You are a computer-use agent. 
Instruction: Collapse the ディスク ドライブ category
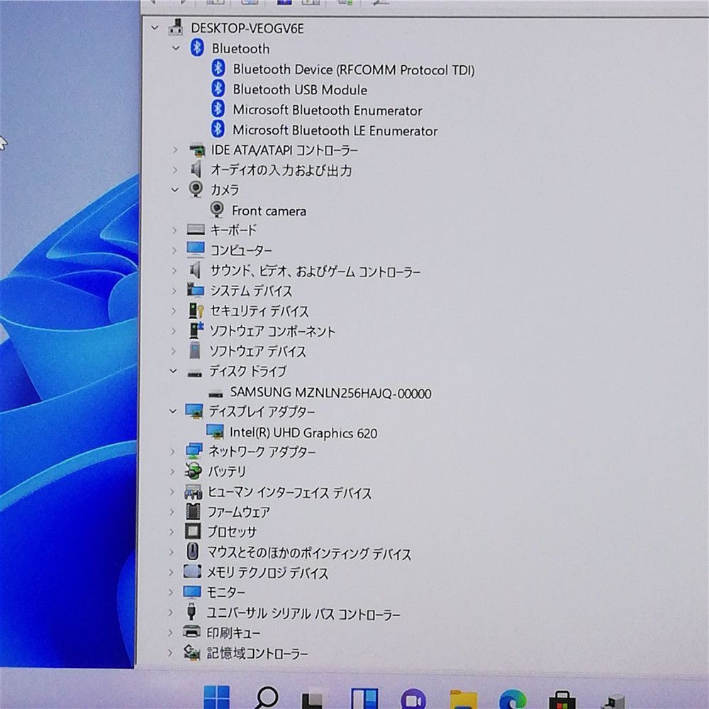pos(173,372)
